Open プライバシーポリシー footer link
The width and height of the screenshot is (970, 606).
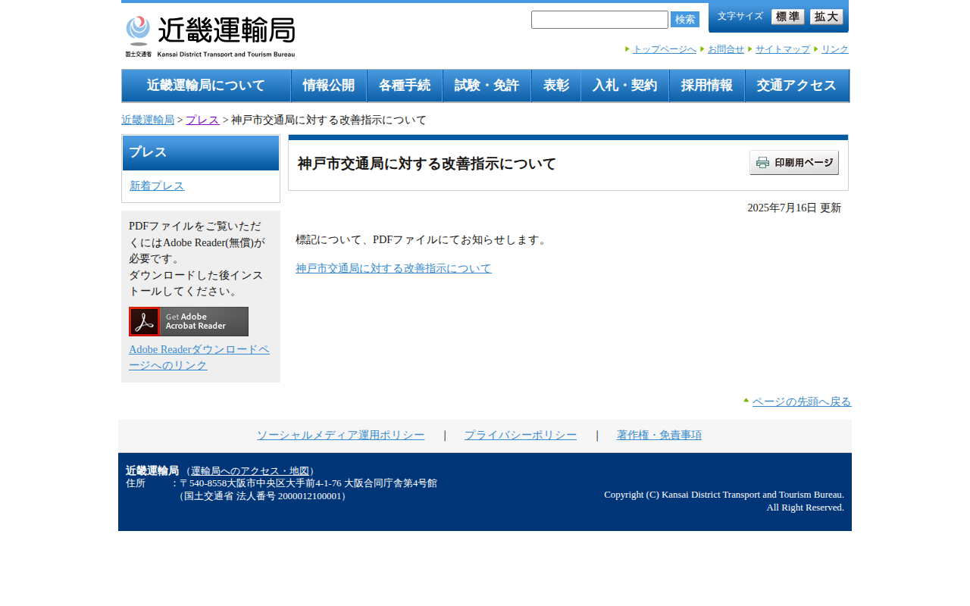tap(521, 435)
